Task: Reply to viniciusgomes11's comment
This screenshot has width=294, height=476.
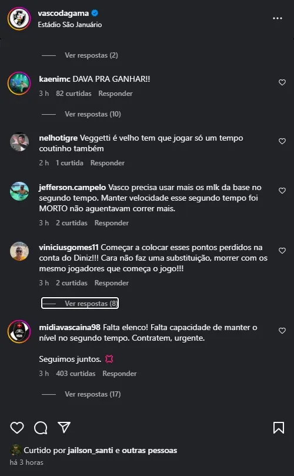Action: 112,283
